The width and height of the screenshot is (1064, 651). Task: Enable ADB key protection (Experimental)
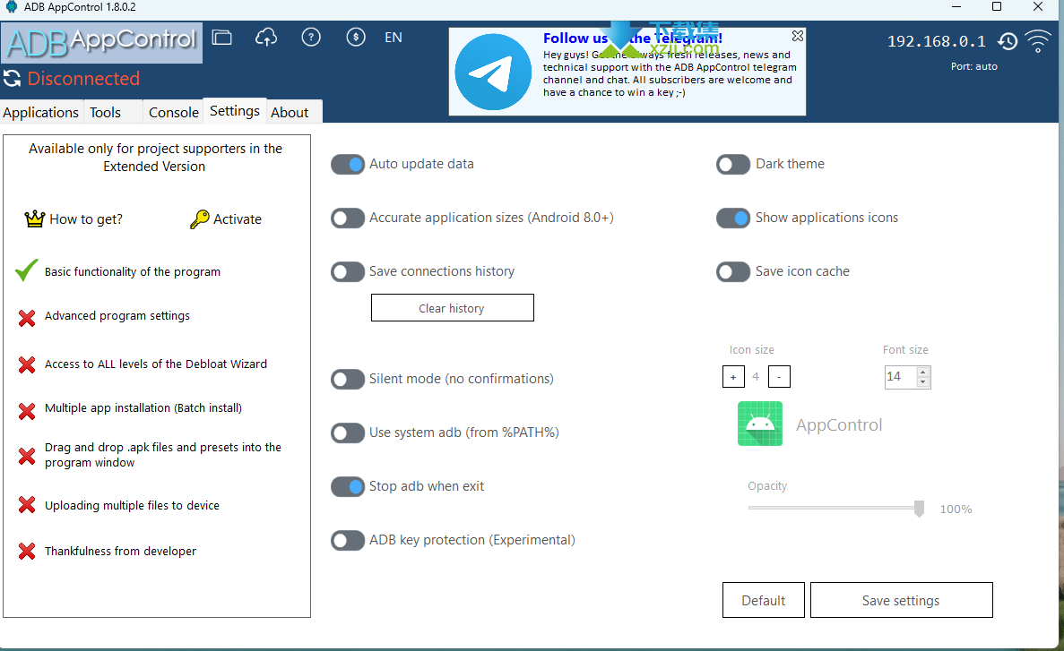point(348,541)
